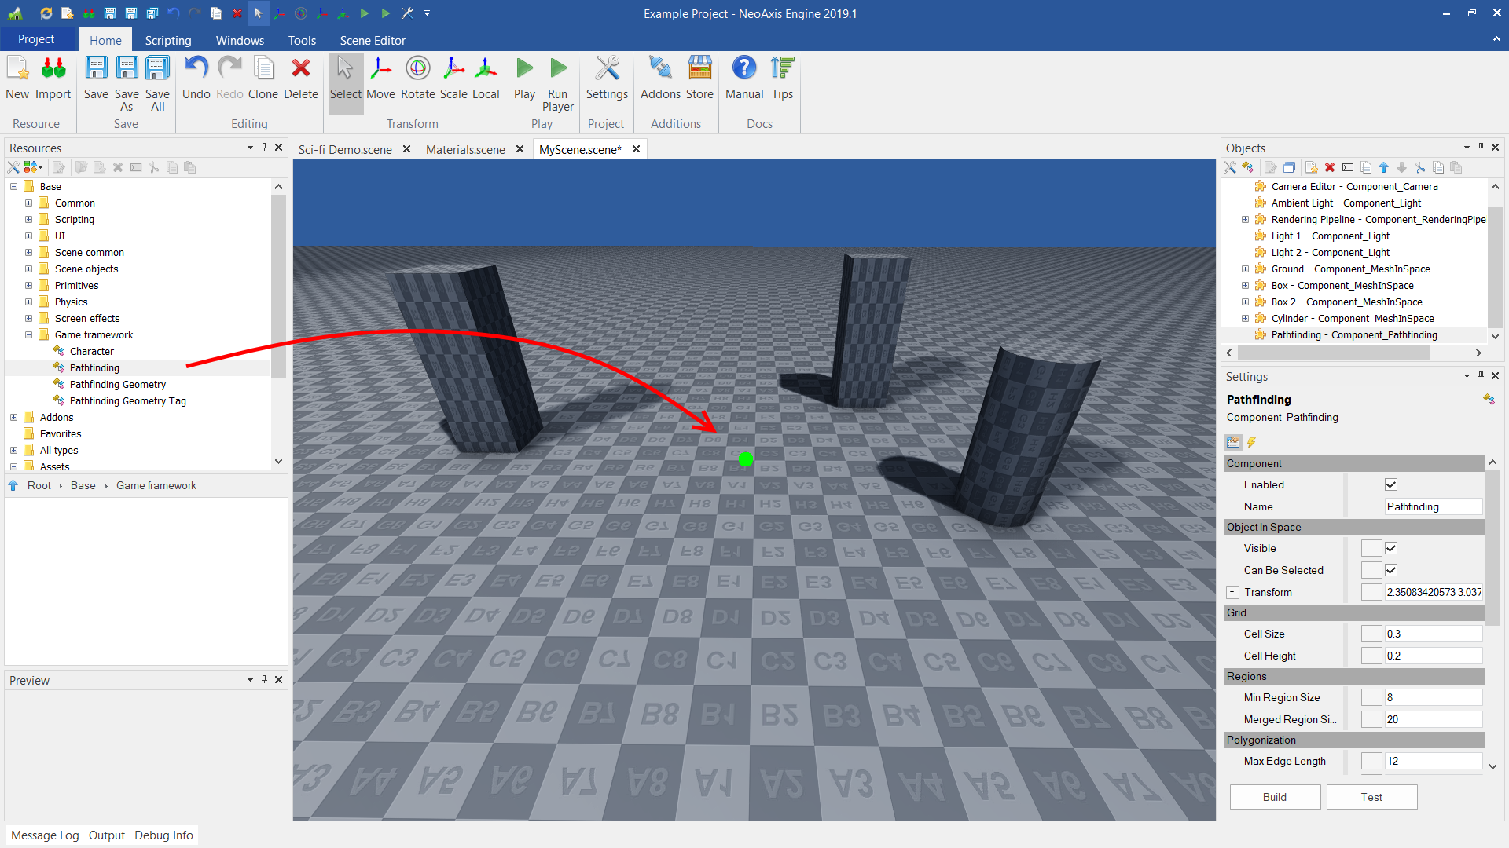
Task: Switch to Sci-fi Demo.scene tab
Action: 345,149
